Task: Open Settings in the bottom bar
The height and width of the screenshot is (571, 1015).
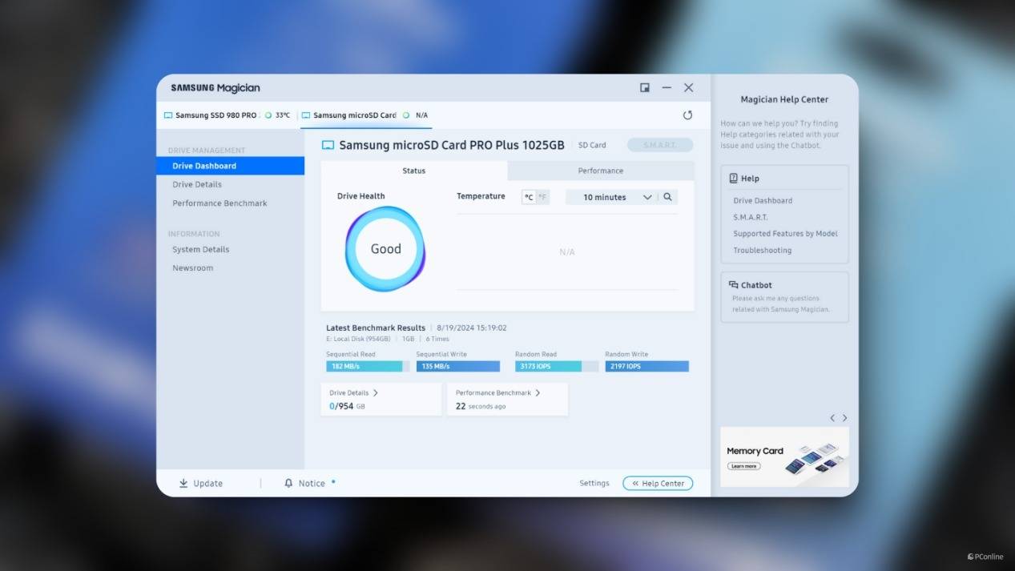Action: [x=594, y=484]
